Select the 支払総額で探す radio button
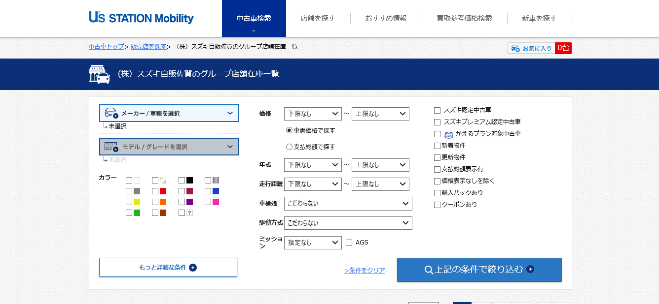 [290, 147]
